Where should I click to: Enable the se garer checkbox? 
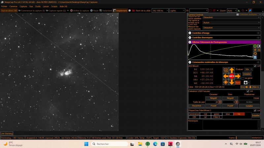click(x=243, y=78)
